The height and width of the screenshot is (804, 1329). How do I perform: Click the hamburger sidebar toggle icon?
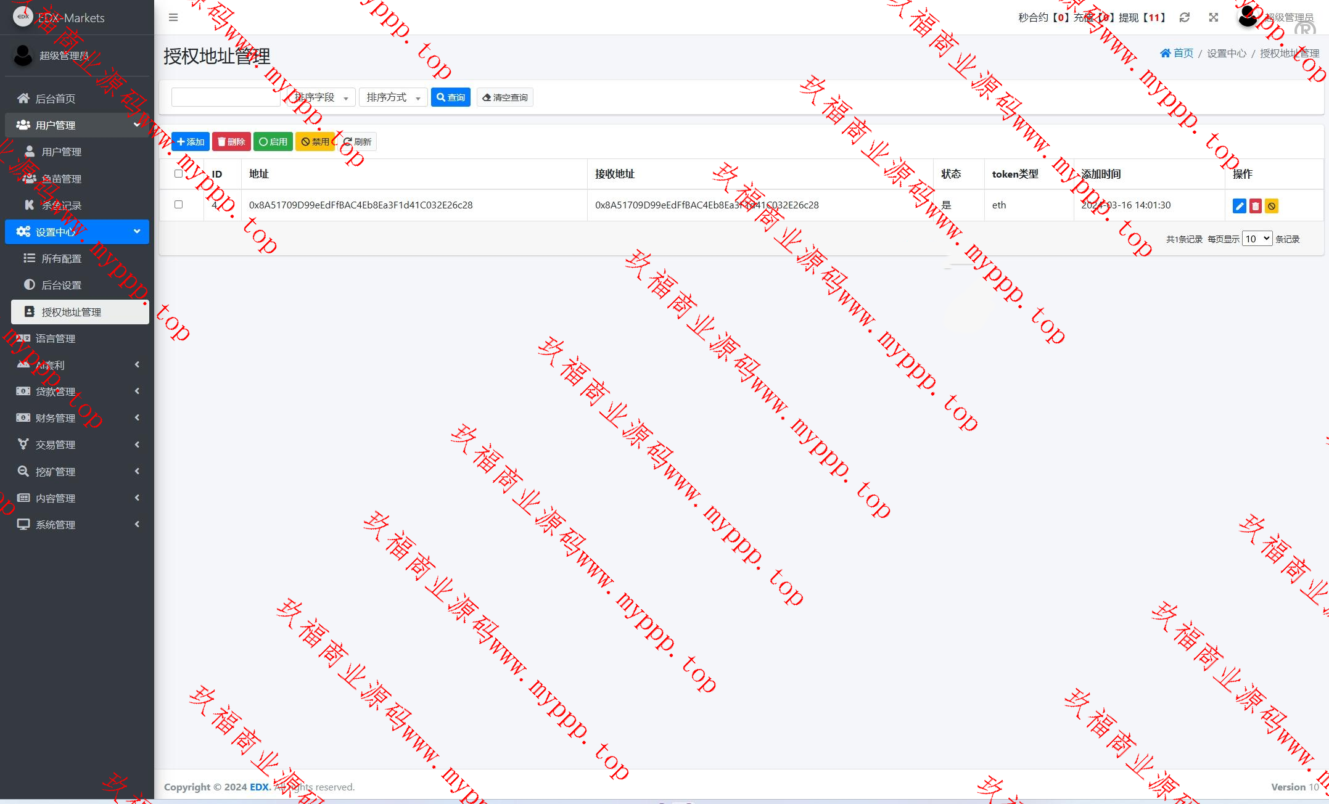[173, 17]
